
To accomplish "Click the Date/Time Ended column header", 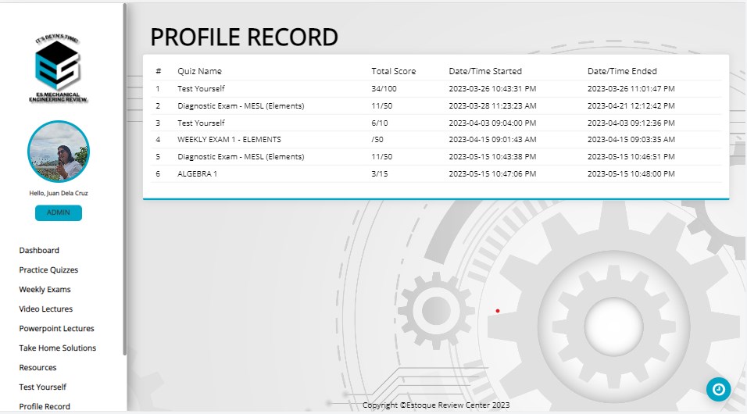I will [x=622, y=71].
